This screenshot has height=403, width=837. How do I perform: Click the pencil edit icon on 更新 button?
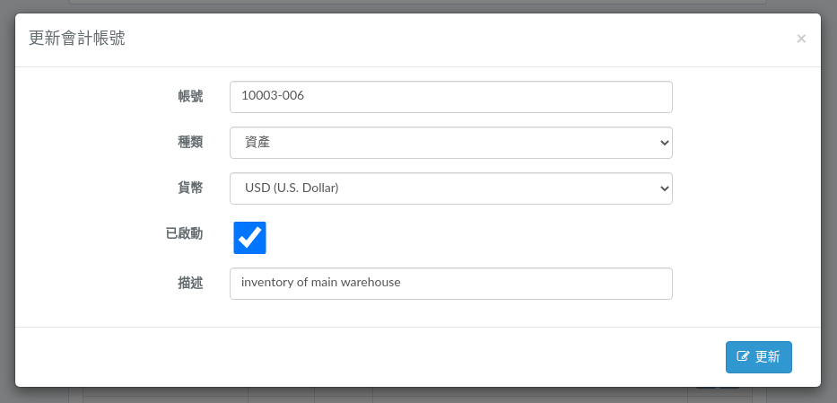coord(743,356)
